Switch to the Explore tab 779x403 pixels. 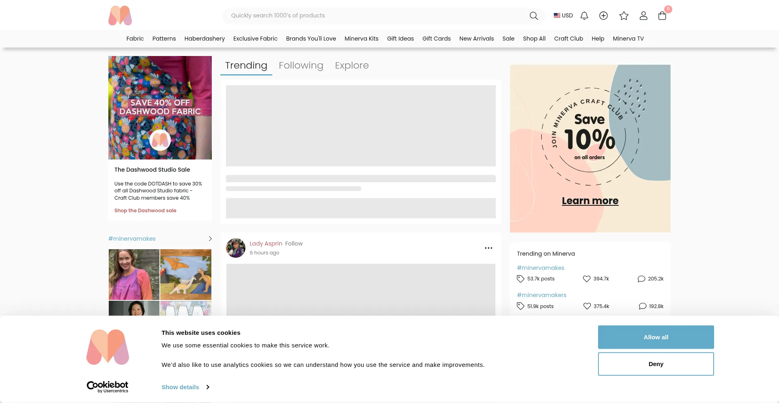pos(351,65)
